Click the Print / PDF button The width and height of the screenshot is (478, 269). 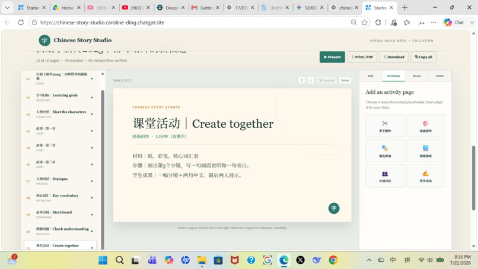click(362, 57)
